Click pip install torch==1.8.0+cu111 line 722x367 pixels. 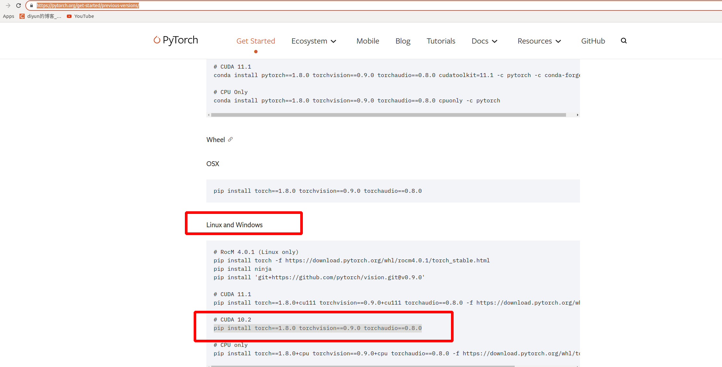[396, 303]
